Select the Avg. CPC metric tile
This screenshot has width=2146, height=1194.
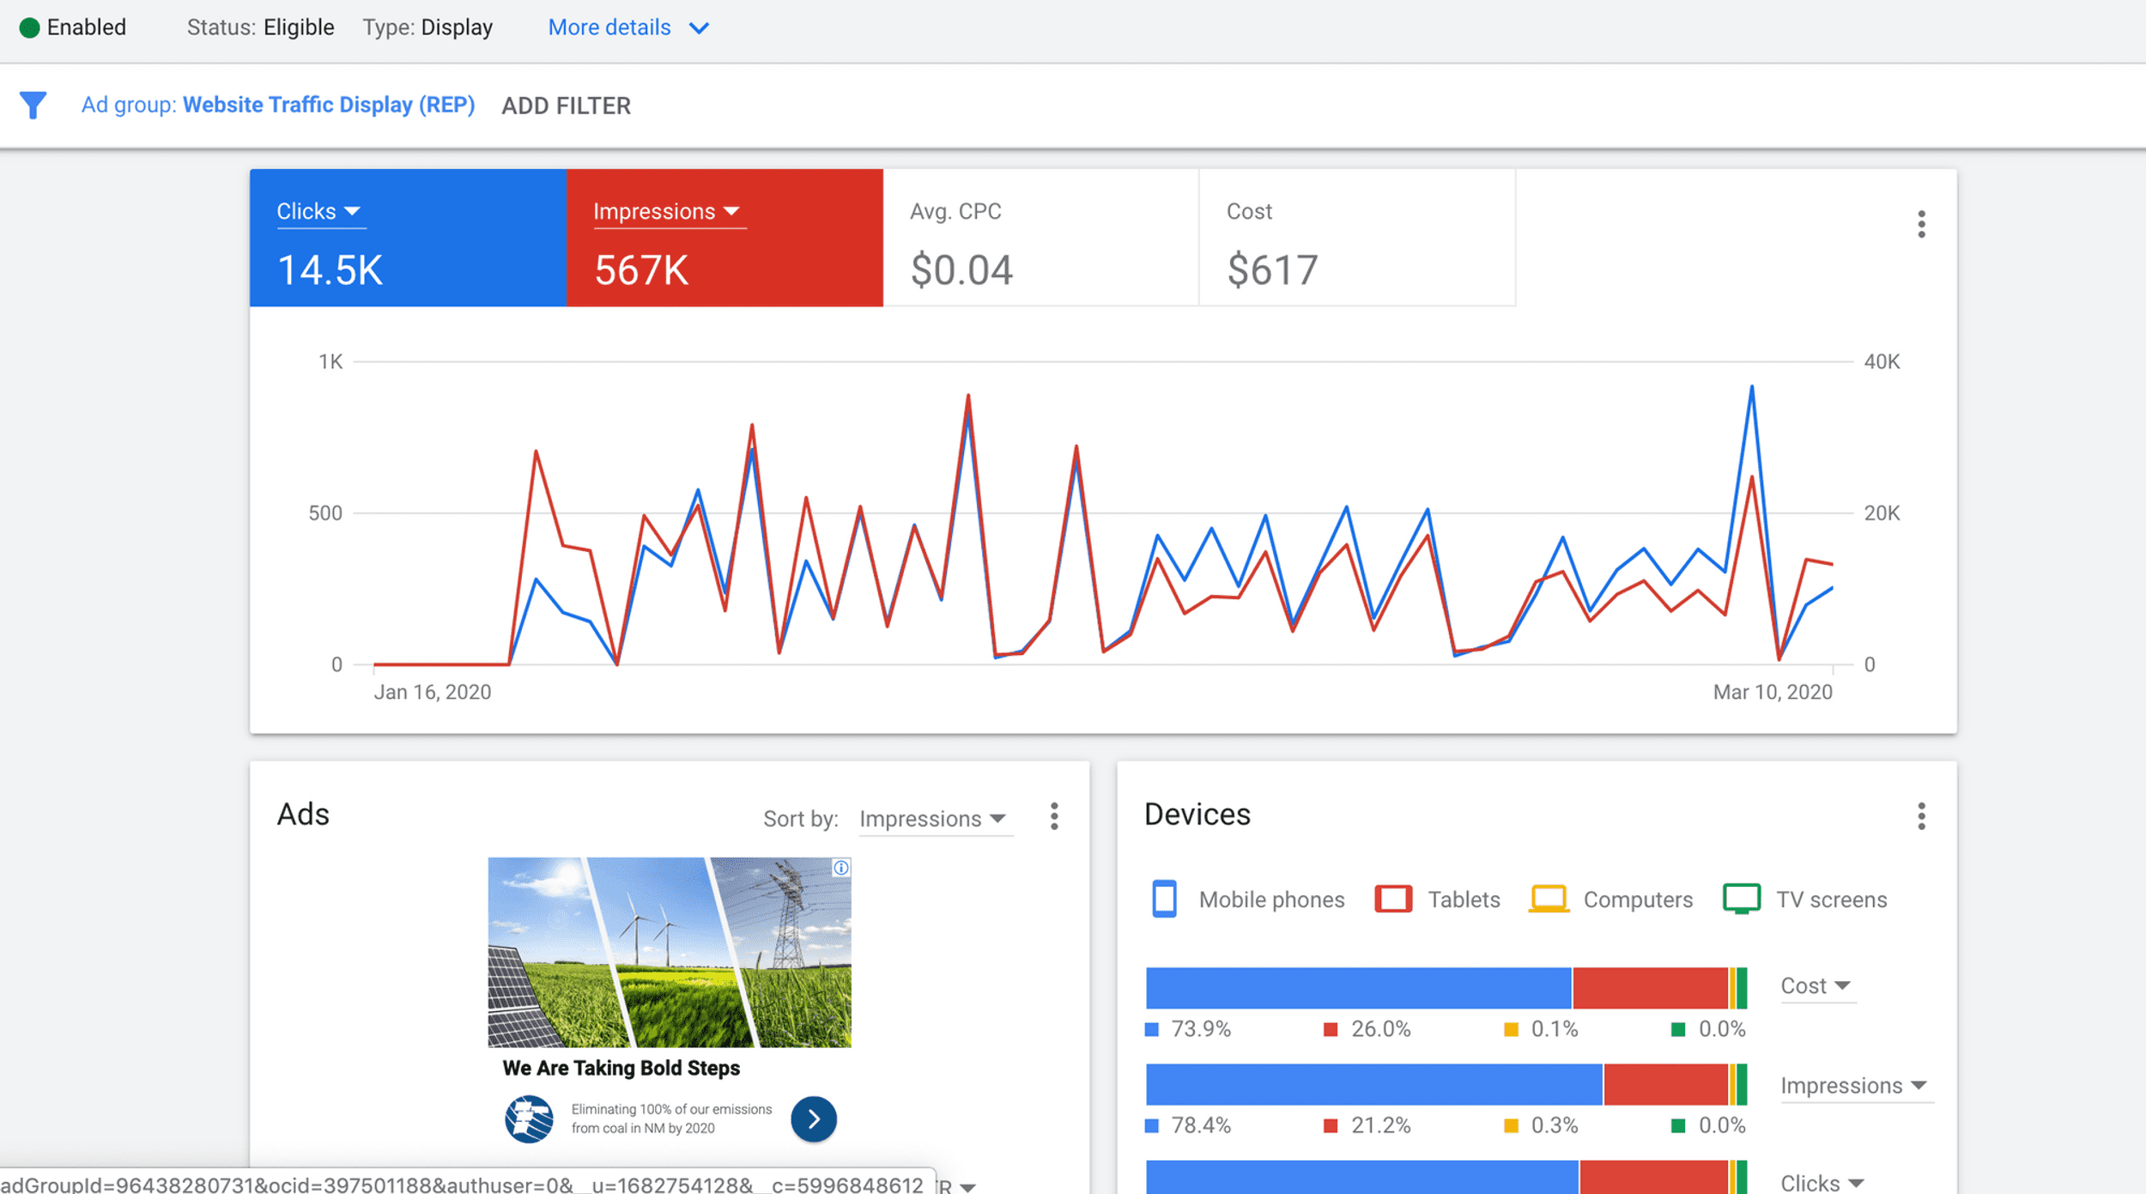(x=1040, y=238)
